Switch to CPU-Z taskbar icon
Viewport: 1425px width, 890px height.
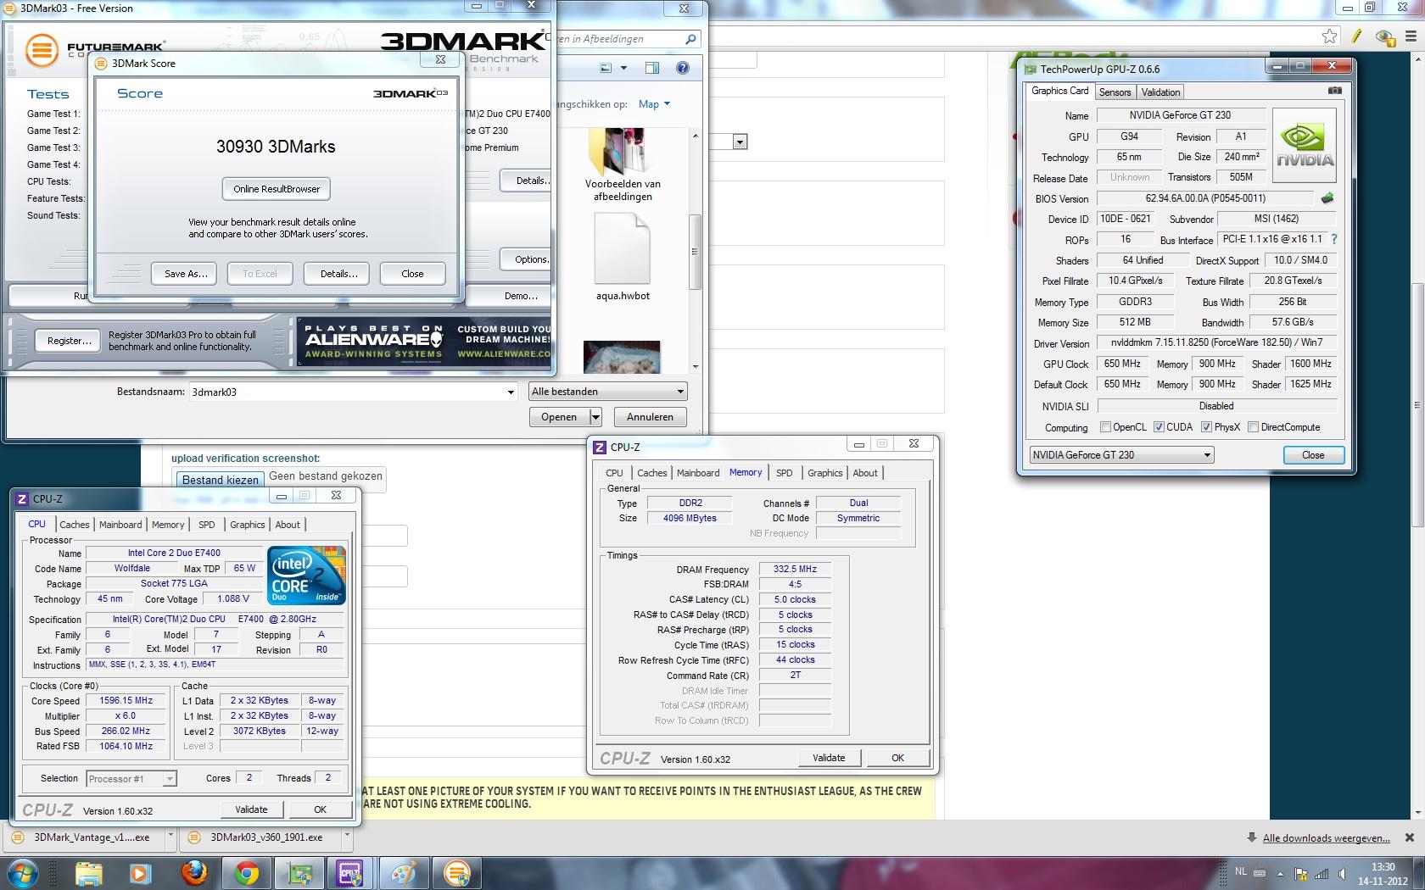point(351,873)
